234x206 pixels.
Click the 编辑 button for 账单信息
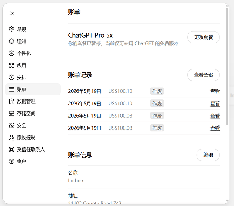click(x=208, y=155)
